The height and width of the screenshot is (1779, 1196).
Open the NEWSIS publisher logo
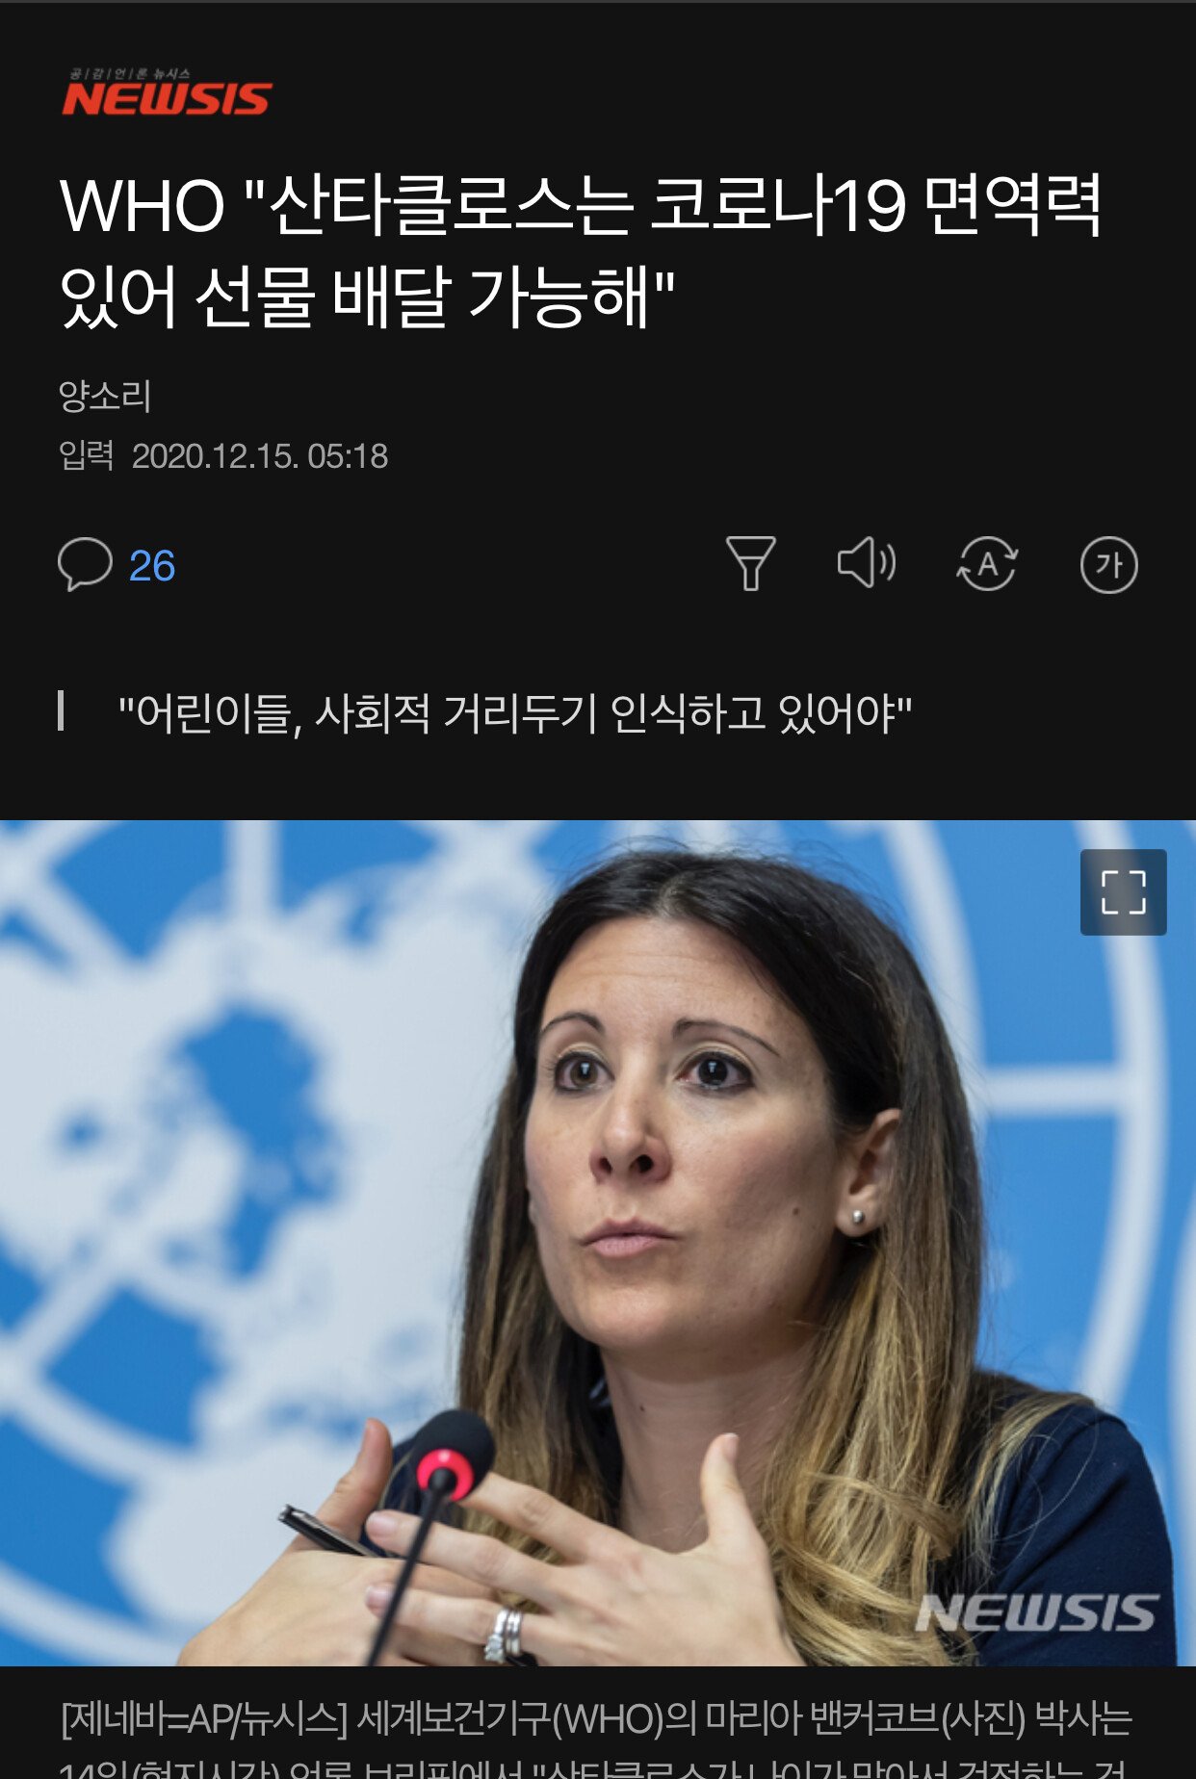tap(167, 93)
